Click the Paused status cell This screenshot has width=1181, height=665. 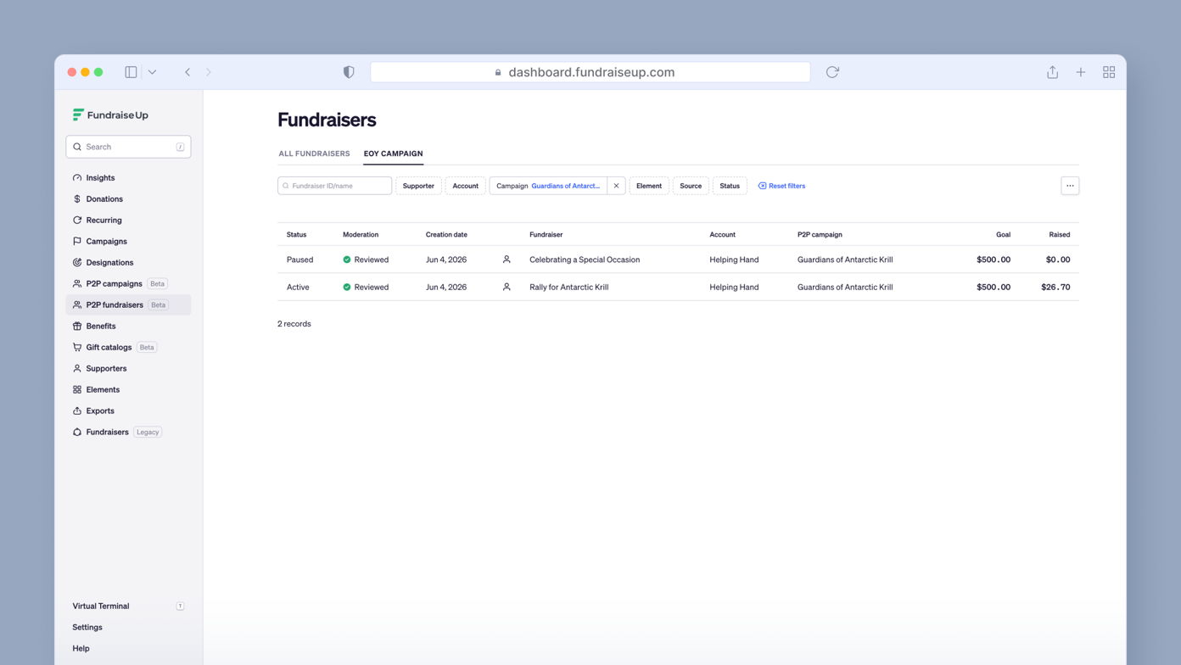coord(299,260)
